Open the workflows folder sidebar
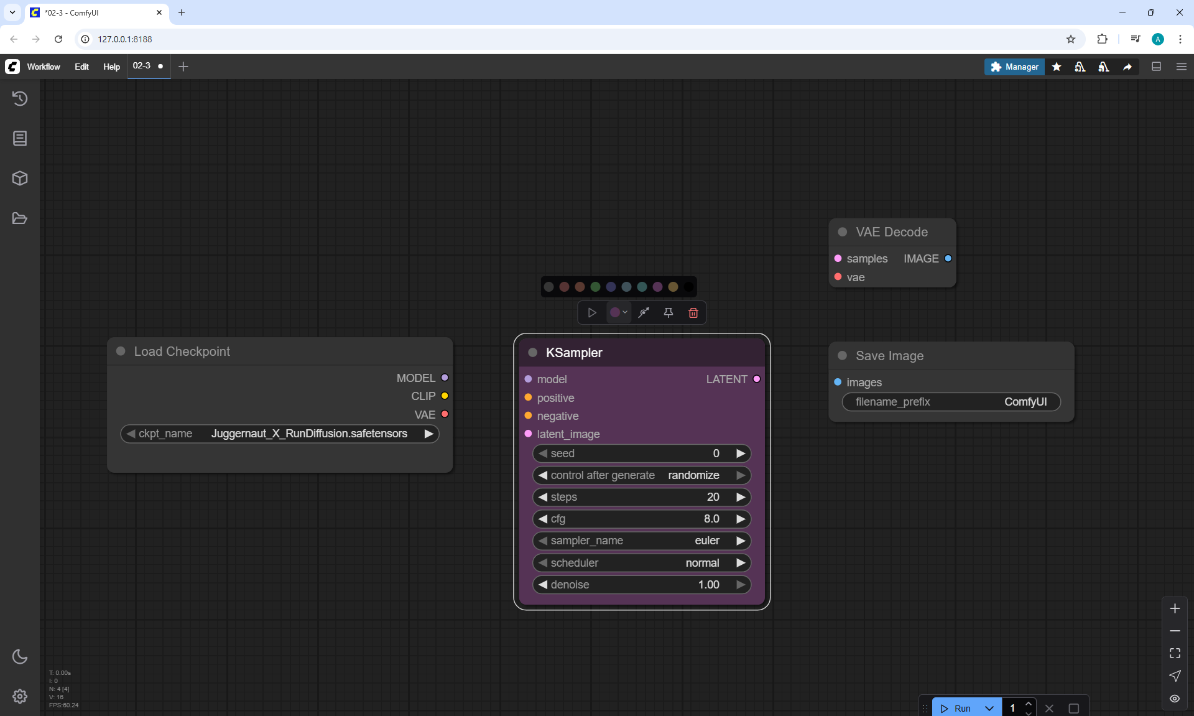The image size is (1194, 716). pyautogui.click(x=20, y=218)
